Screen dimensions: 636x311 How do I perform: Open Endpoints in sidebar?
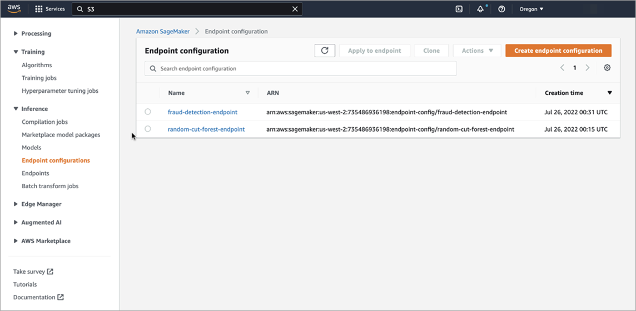click(x=36, y=173)
